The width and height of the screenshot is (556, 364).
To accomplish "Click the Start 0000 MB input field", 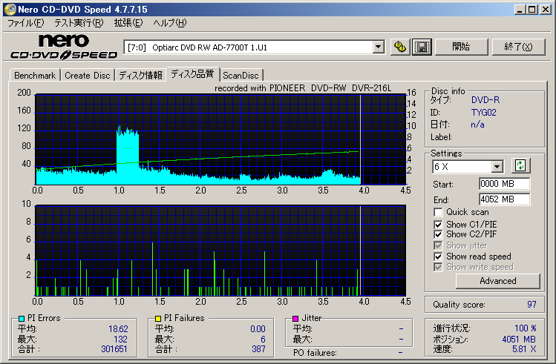I will (504, 184).
